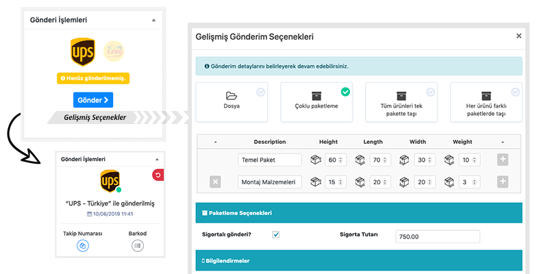Click the shipment date 10/06/2019 11:41
The image size is (548, 274).
110,214
